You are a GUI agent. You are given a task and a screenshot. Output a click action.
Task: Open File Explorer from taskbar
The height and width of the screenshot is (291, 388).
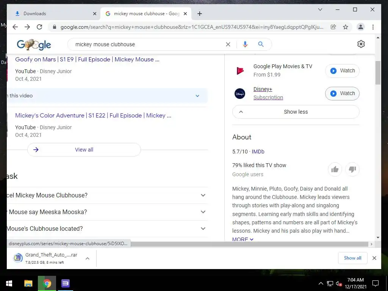pos(28,283)
